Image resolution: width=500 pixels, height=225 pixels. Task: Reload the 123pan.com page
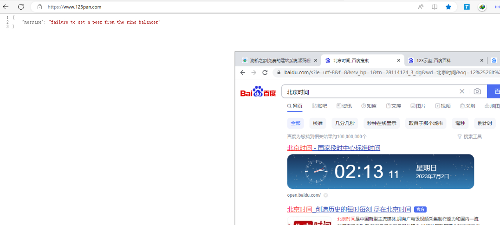click(x=21, y=6)
